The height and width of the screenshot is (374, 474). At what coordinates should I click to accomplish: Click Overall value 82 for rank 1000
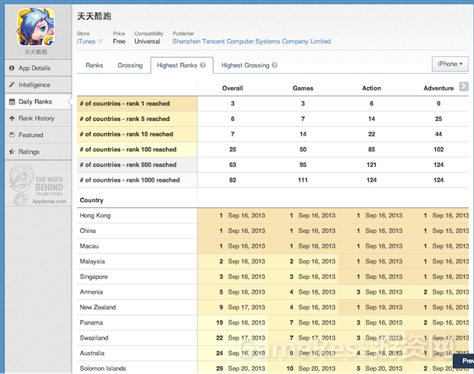click(232, 180)
